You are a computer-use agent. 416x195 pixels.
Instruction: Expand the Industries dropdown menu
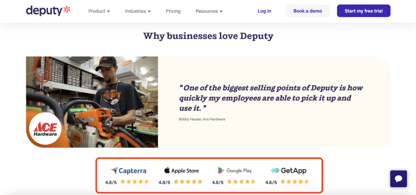[x=138, y=11]
